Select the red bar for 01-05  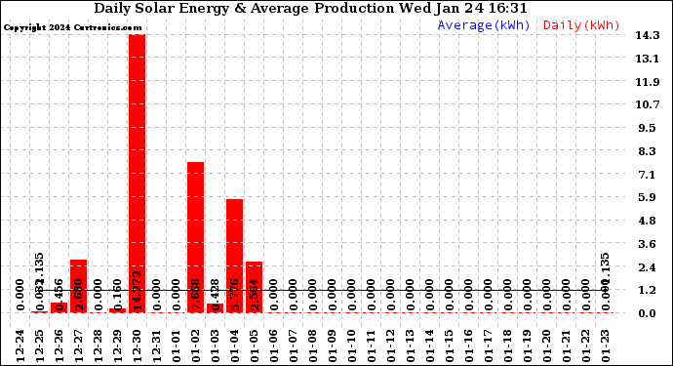(255, 287)
